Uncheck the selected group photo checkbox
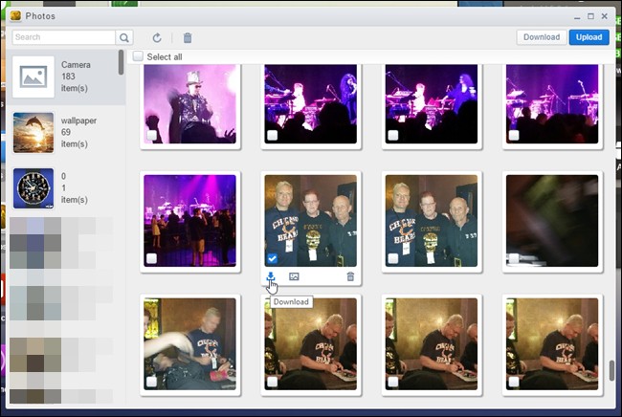The width and height of the screenshot is (622, 417). (272, 258)
